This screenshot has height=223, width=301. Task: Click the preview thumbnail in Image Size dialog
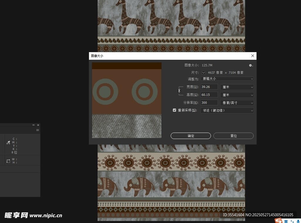[127, 100]
